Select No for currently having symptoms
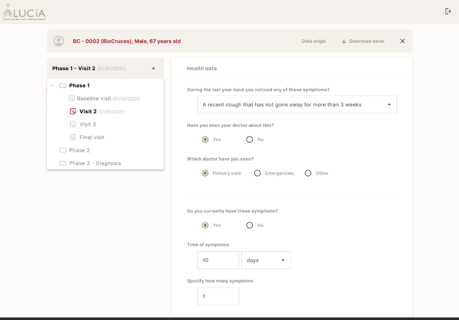459x320 pixels. point(249,226)
